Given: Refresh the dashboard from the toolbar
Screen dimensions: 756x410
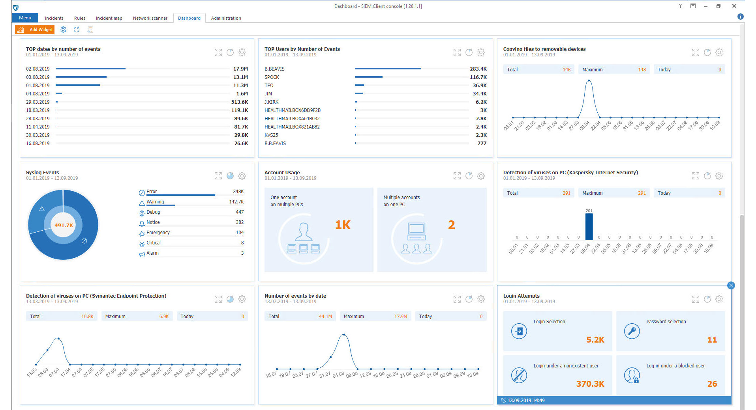Looking at the screenshot, I should click(x=77, y=30).
